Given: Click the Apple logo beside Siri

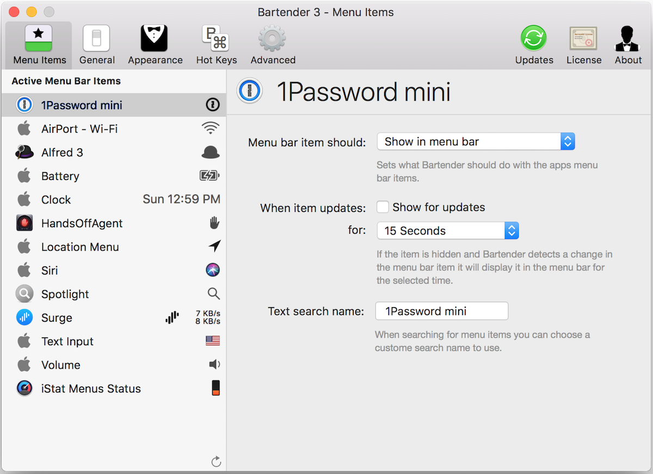Looking at the screenshot, I should point(24,270).
